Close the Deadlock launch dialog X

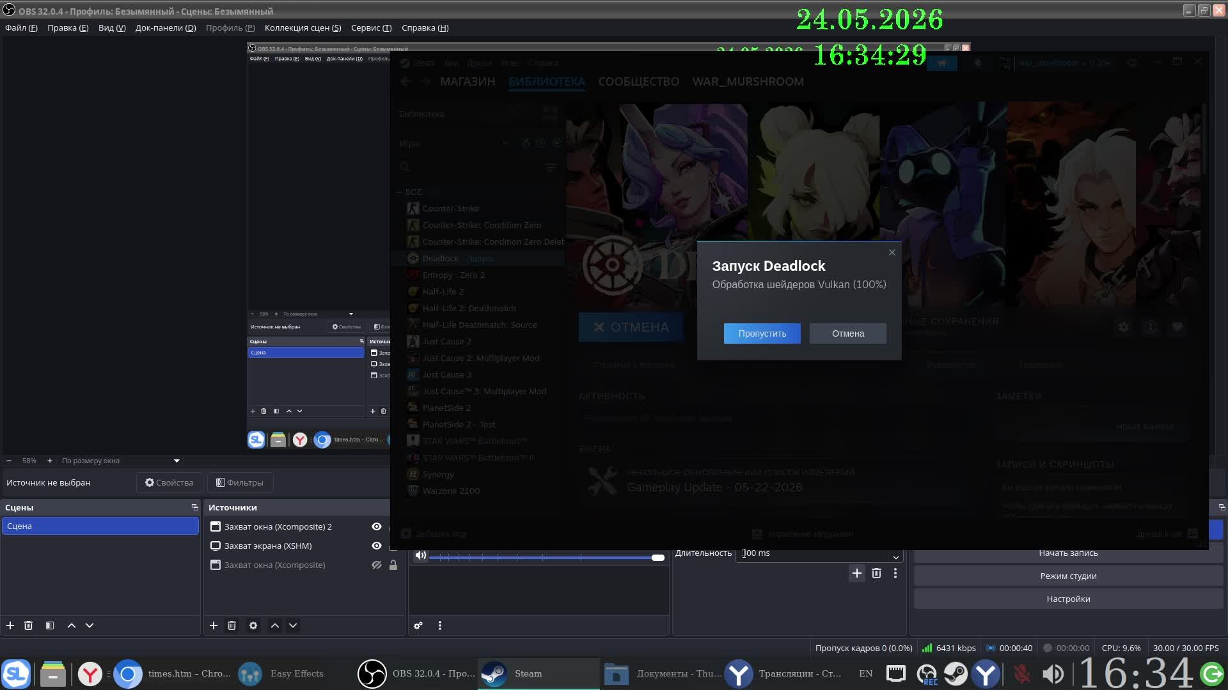click(892, 252)
